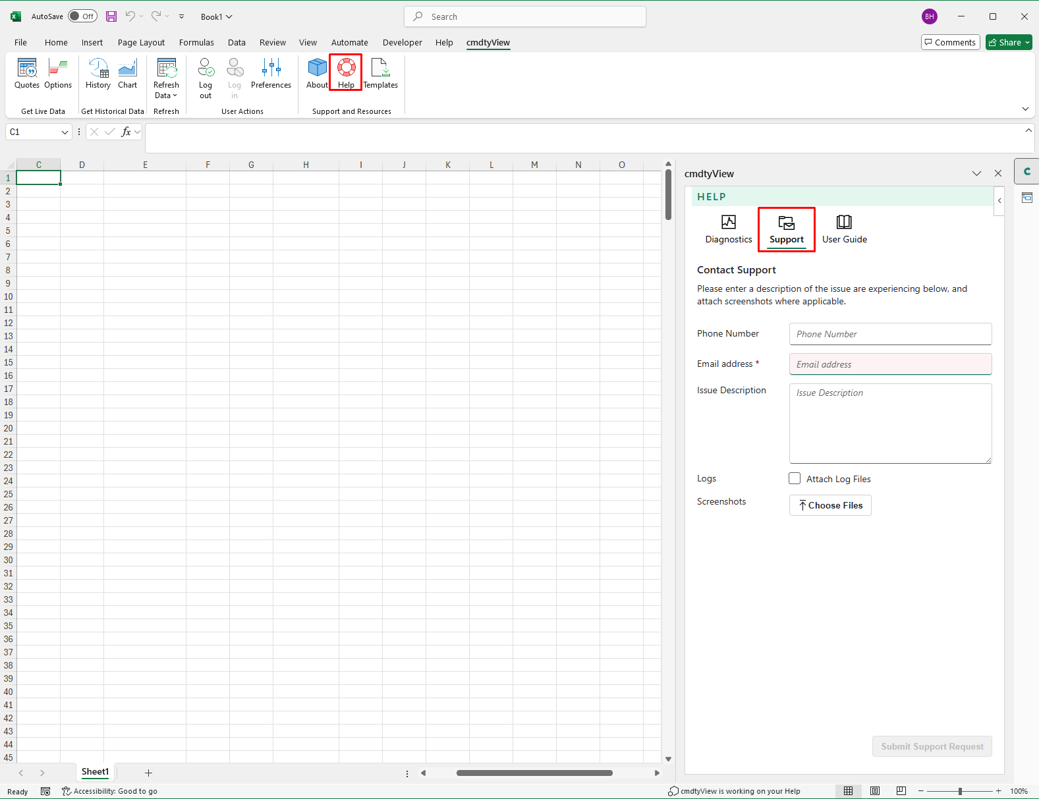Click the zoom out minus button
This screenshot has height=799, width=1039.
[x=921, y=791]
